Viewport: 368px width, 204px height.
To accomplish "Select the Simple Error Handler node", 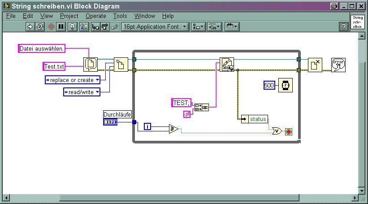I will [x=338, y=65].
